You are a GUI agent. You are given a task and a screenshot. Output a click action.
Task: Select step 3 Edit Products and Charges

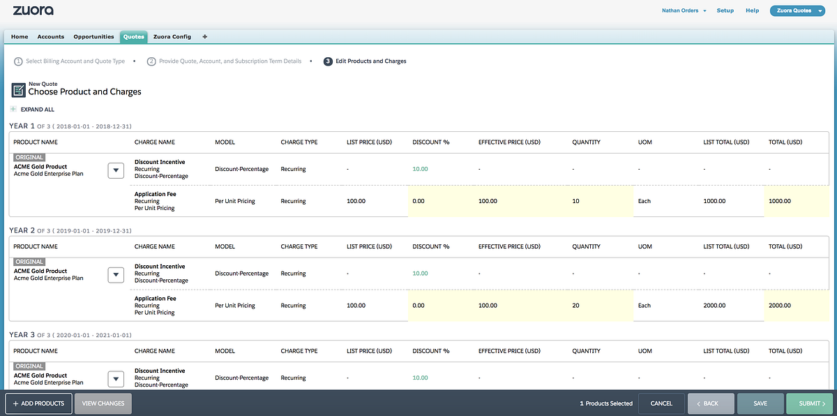click(365, 61)
